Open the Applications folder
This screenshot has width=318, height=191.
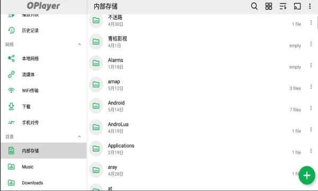[x=202, y=149]
